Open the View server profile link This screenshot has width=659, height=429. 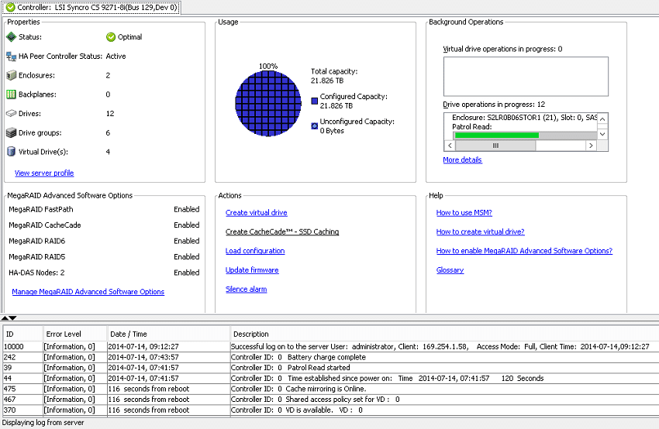(44, 173)
